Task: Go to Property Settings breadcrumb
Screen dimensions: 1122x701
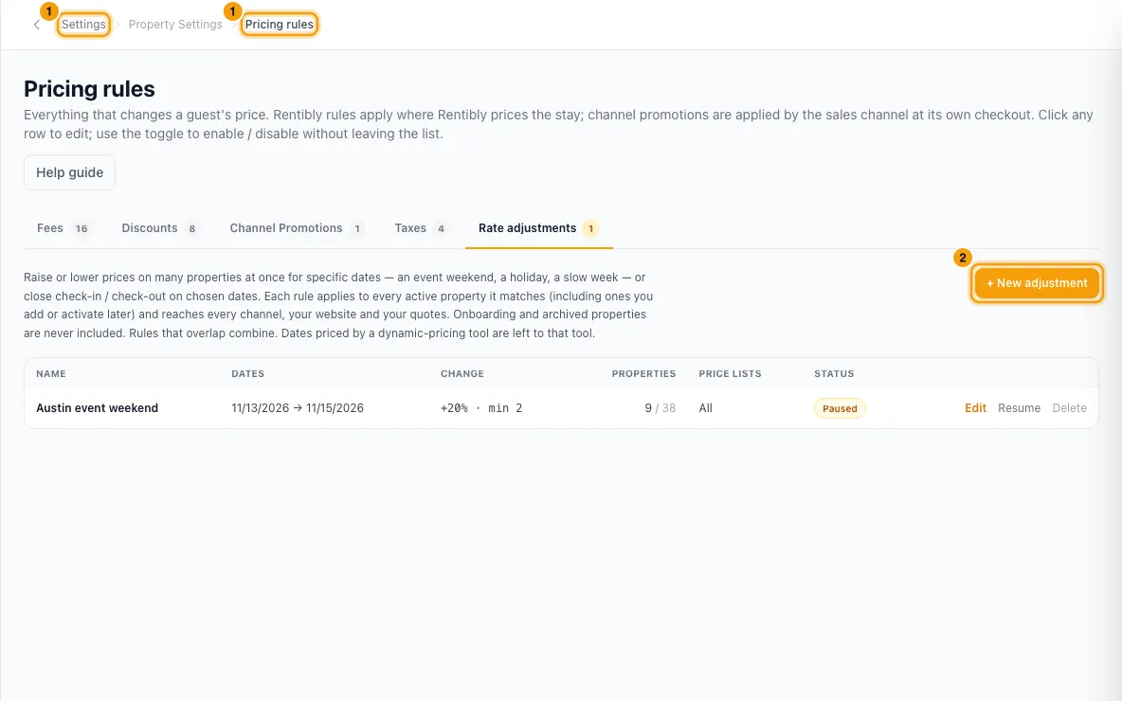Action: coord(175,25)
